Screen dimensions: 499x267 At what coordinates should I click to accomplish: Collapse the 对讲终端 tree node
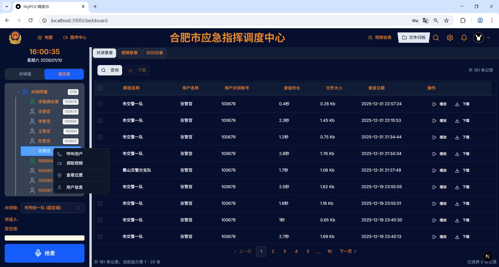(18, 92)
